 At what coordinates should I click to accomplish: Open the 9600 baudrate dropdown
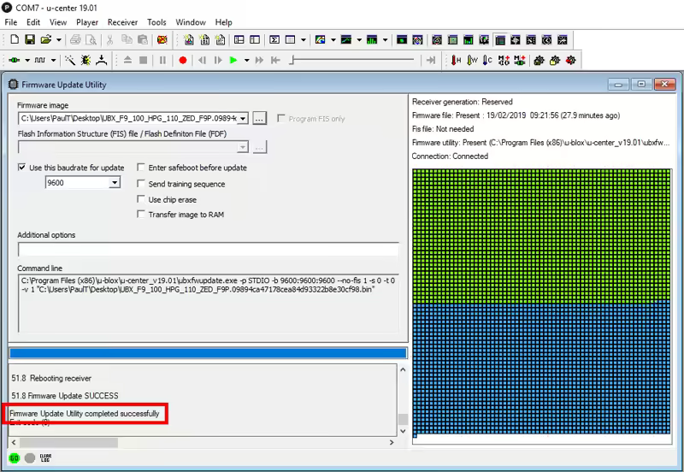tap(114, 183)
